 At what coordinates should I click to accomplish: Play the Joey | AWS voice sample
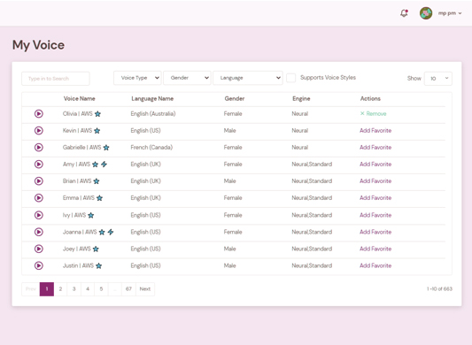[x=39, y=249]
